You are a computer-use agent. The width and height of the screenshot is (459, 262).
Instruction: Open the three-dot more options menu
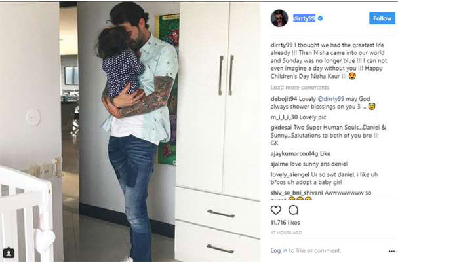tap(391, 251)
